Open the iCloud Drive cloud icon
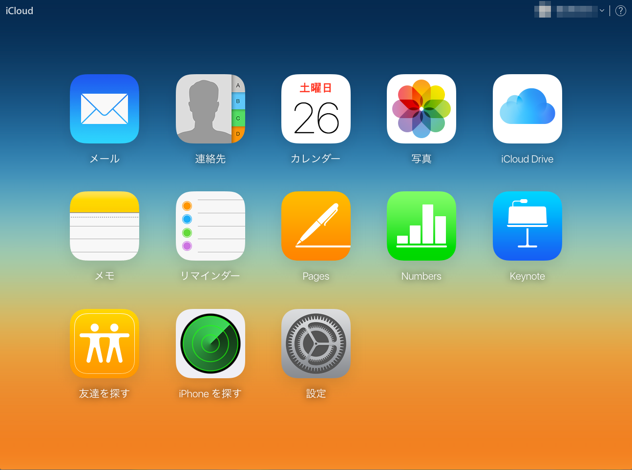This screenshot has height=470, width=632. 527,109
